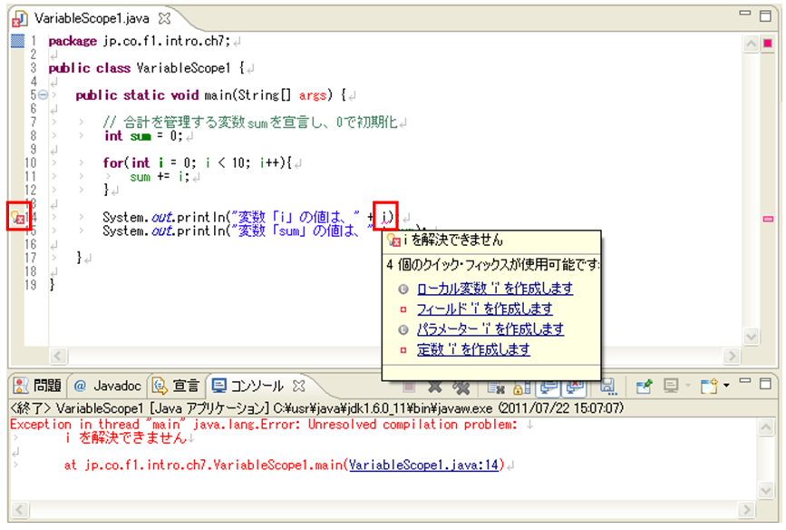The height and width of the screenshot is (530, 786).
Task: Click the pink error marker in overview ruler
Action: [768, 219]
